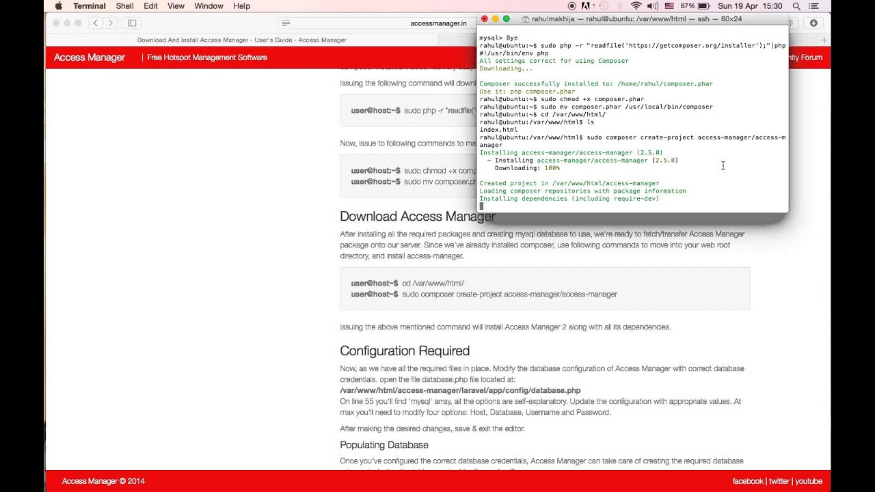
Task: Open a new Safari tab
Action: click(824, 40)
